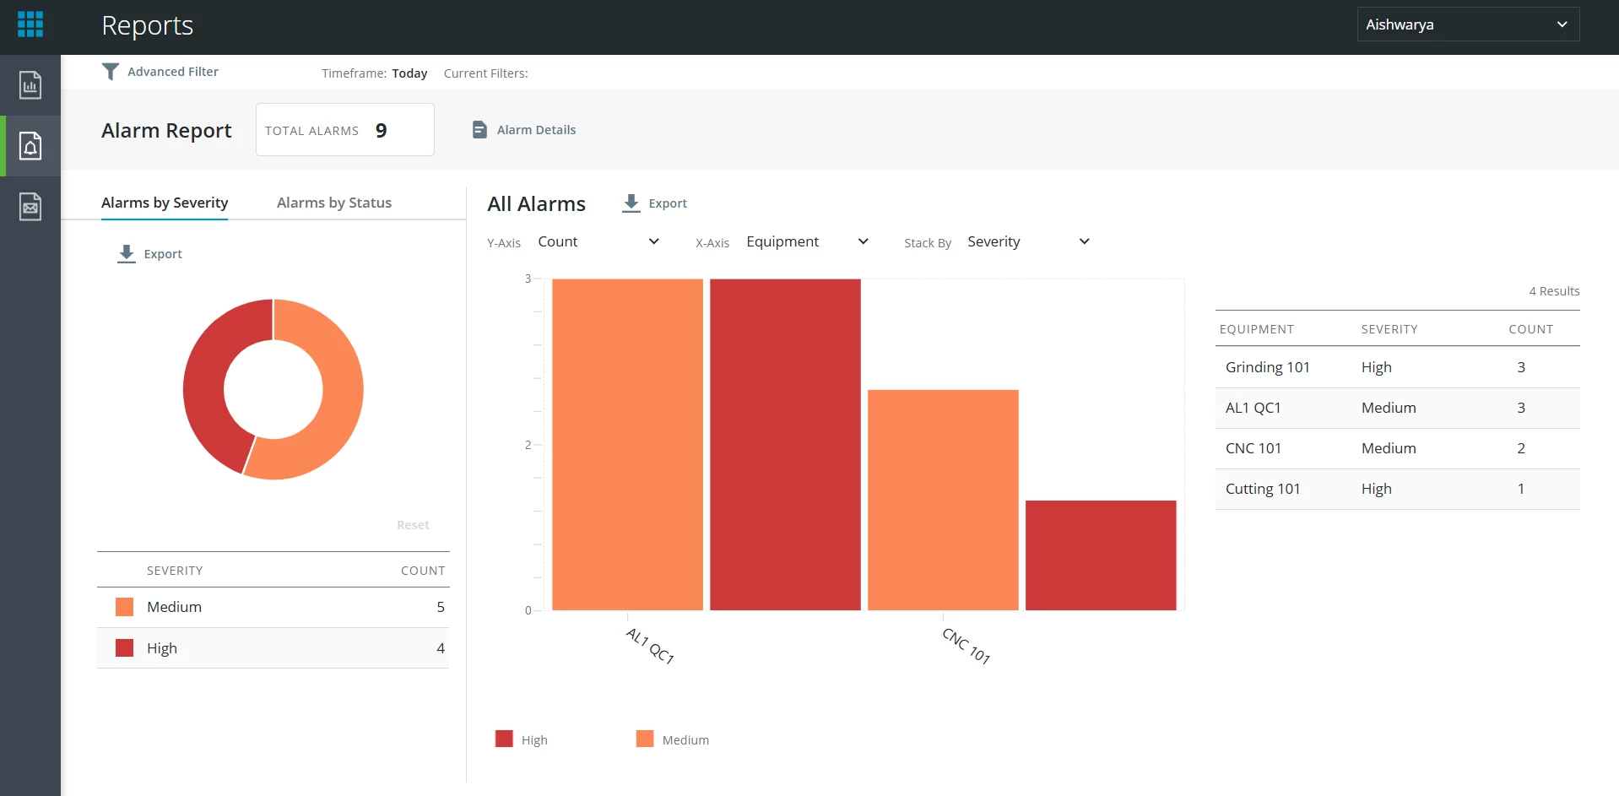
Task: Click the EQUIPMENT column header
Action: (x=1256, y=329)
